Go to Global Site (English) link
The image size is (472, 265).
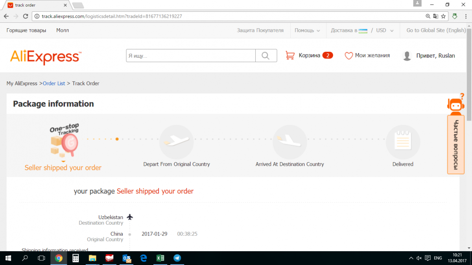pyautogui.click(x=436, y=30)
